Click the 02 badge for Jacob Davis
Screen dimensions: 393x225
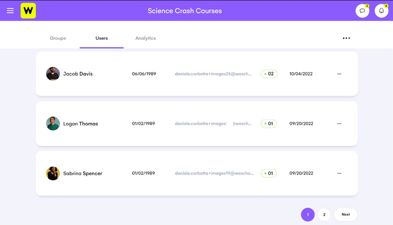(269, 74)
